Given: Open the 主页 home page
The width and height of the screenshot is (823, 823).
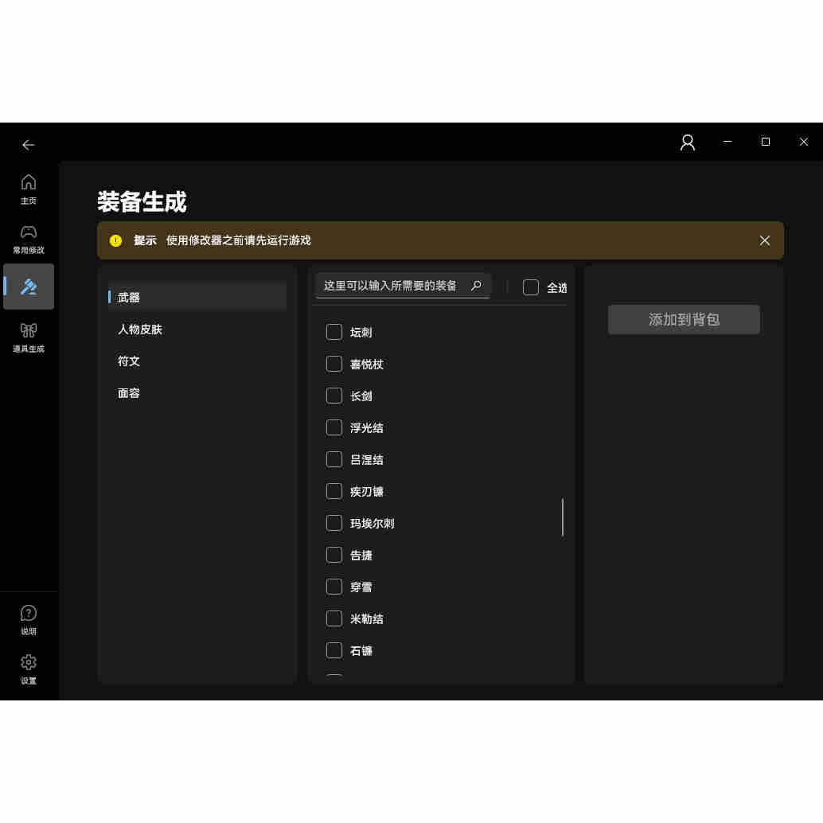Looking at the screenshot, I should click(x=29, y=189).
